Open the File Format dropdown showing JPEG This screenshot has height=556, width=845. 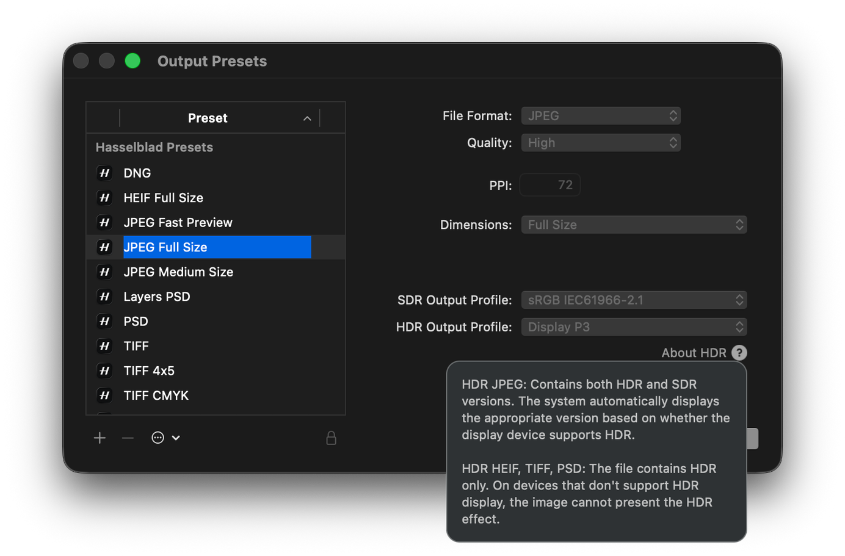(601, 116)
